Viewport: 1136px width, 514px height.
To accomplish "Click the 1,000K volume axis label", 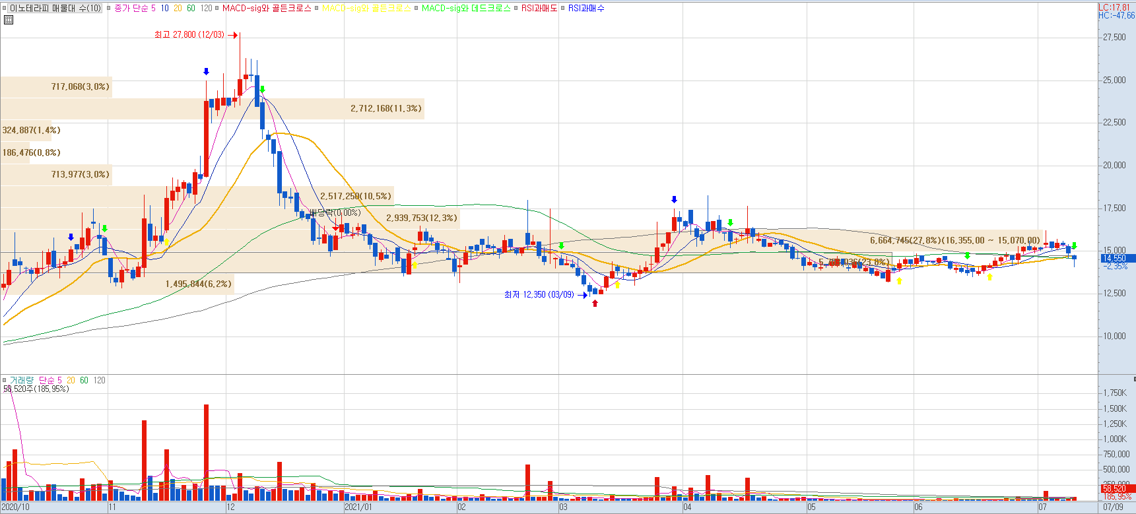I will pyautogui.click(x=1115, y=439).
